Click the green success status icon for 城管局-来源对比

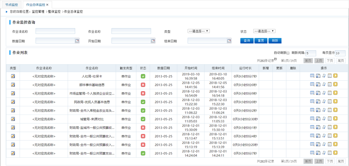143,119
